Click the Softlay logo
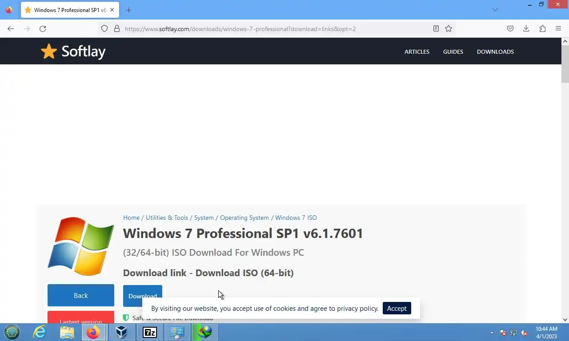Viewport: 569px width, 341px height. point(73,52)
